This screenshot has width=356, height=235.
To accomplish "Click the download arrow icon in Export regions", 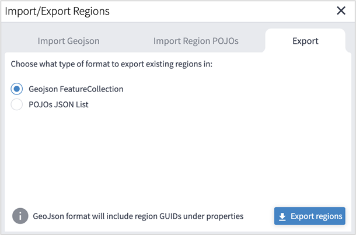I will 282,216.
